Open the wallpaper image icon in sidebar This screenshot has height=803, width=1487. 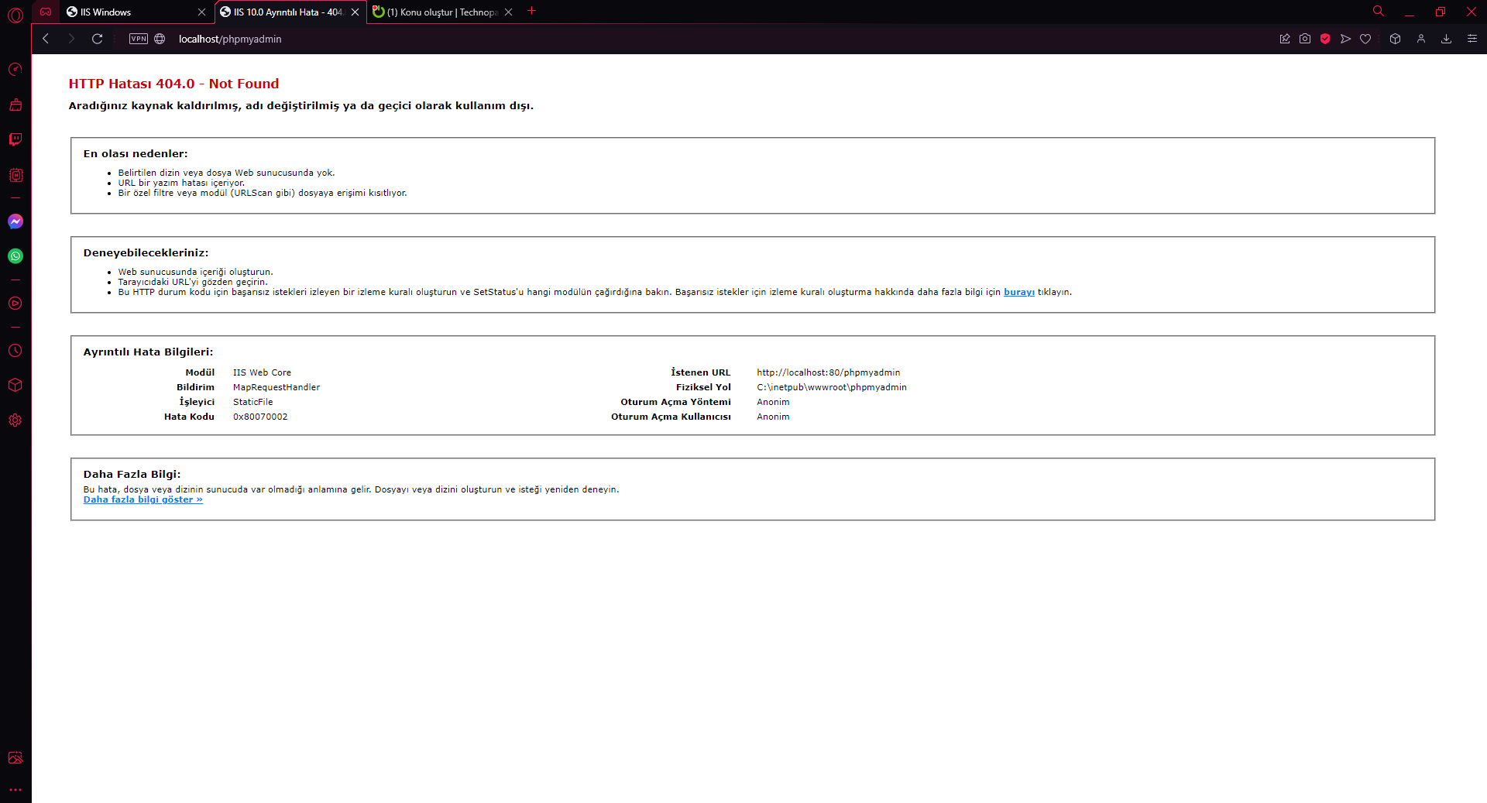pyautogui.click(x=15, y=758)
